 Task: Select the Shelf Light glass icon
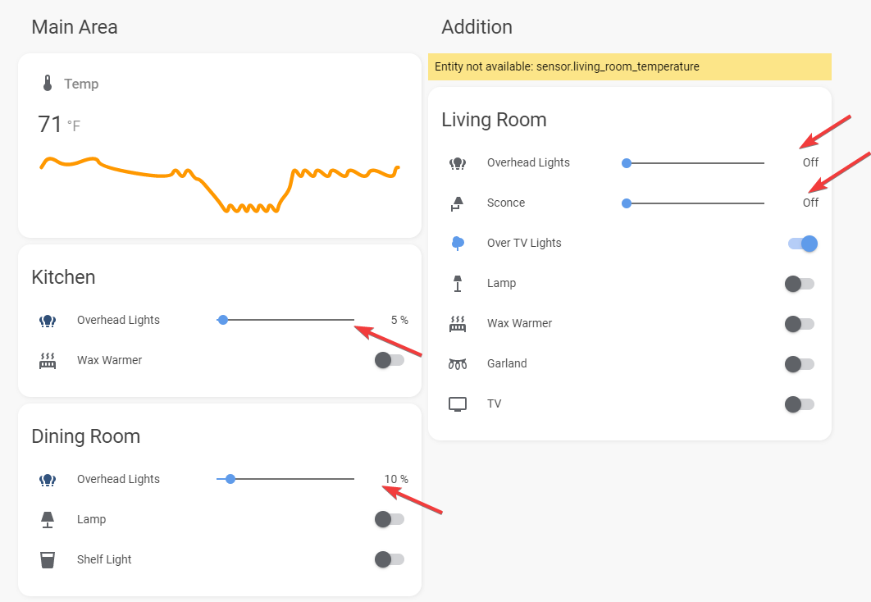tap(48, 559)
